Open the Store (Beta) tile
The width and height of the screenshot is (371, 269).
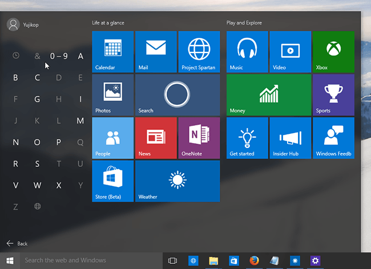click(113, 181)
